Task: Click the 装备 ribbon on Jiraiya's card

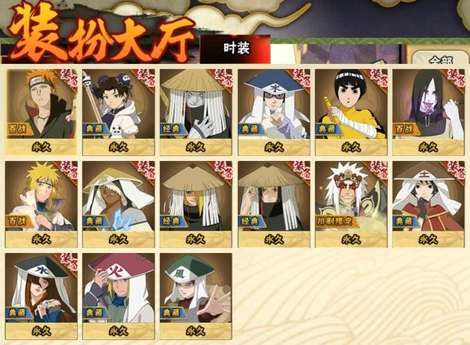Action: [x=378, y=170]
